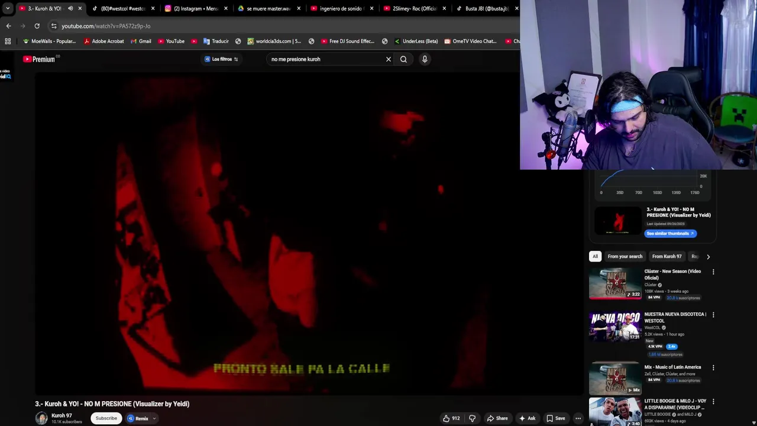Open options for Mix - Music of Latin America
Viewport: 757px width, 426px height.
pos(713,367)
